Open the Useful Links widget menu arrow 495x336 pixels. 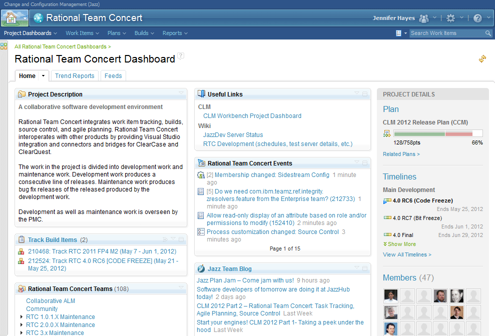point(357,93)
